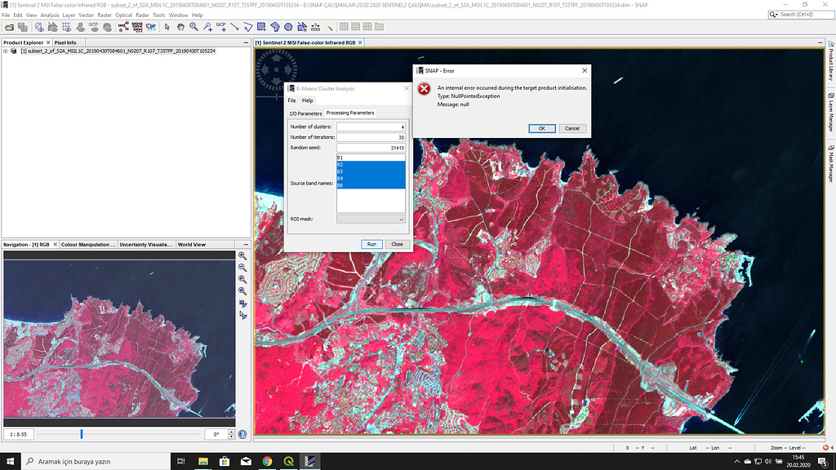Select the Zoom magnifier tool in toolbar

pyautogui.click(x=193, y=27)
